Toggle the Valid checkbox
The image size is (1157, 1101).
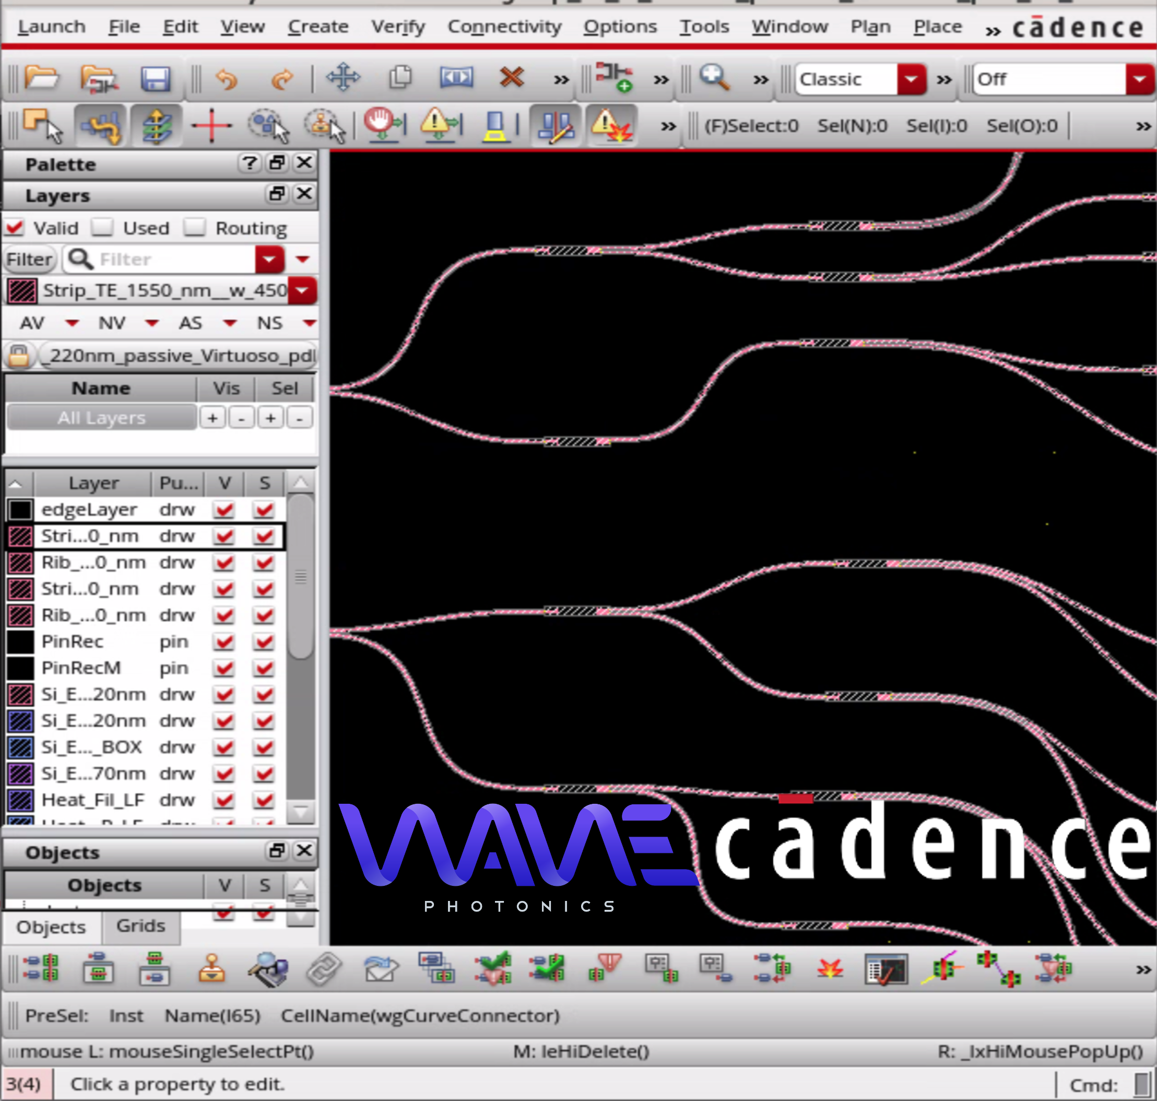click(x=15, y=227)
